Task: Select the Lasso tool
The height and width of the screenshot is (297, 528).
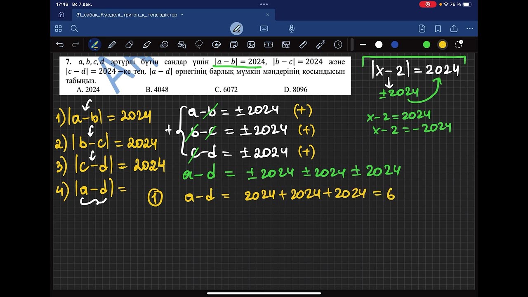Action: 199,45
